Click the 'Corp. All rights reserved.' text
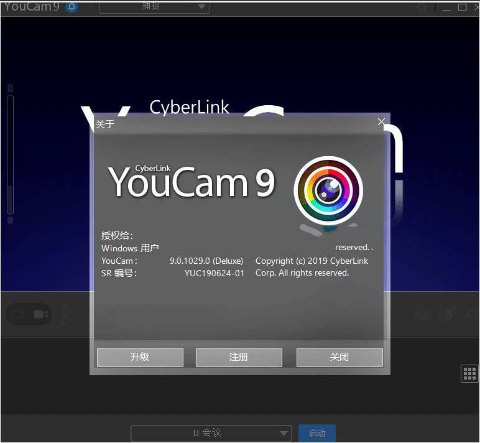 302,273
